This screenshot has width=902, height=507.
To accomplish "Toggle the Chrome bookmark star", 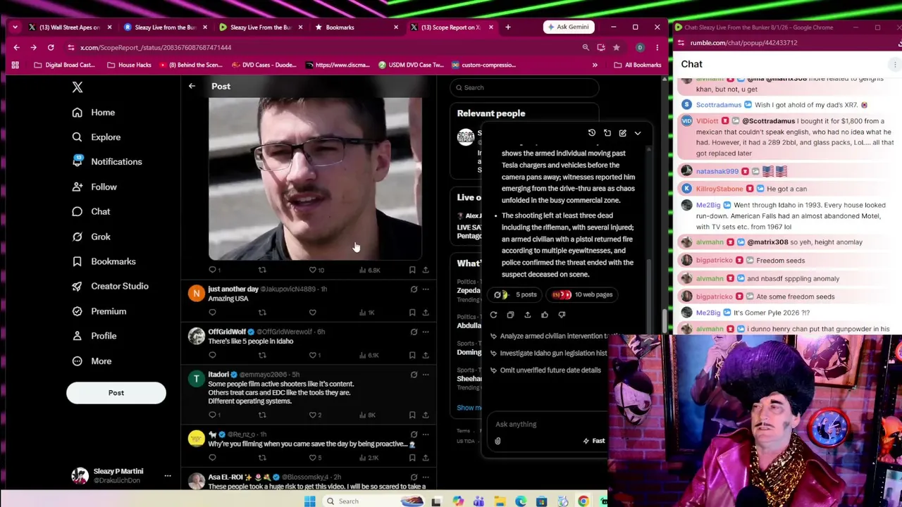I will click(617, 47).
